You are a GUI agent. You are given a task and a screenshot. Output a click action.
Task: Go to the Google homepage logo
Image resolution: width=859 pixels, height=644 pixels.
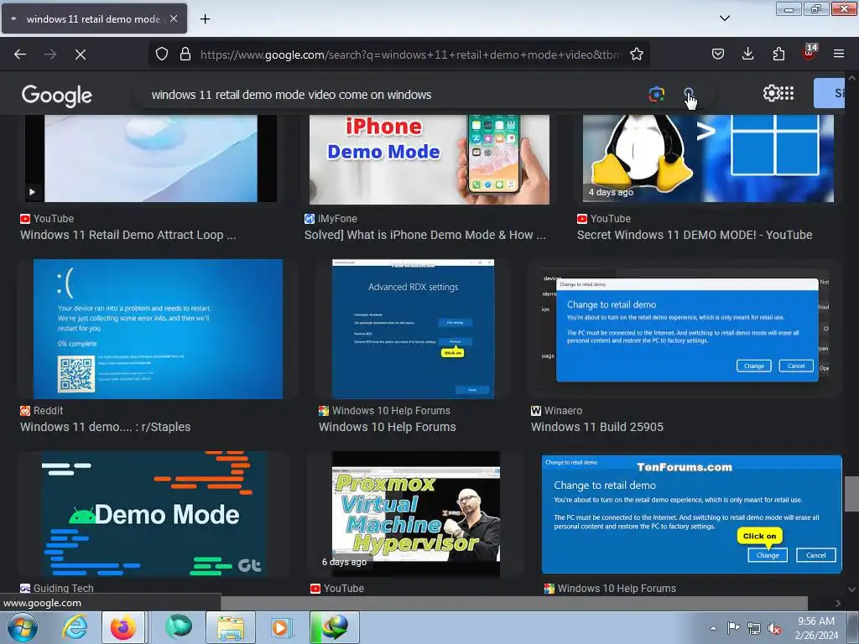[x=56, y=96]
